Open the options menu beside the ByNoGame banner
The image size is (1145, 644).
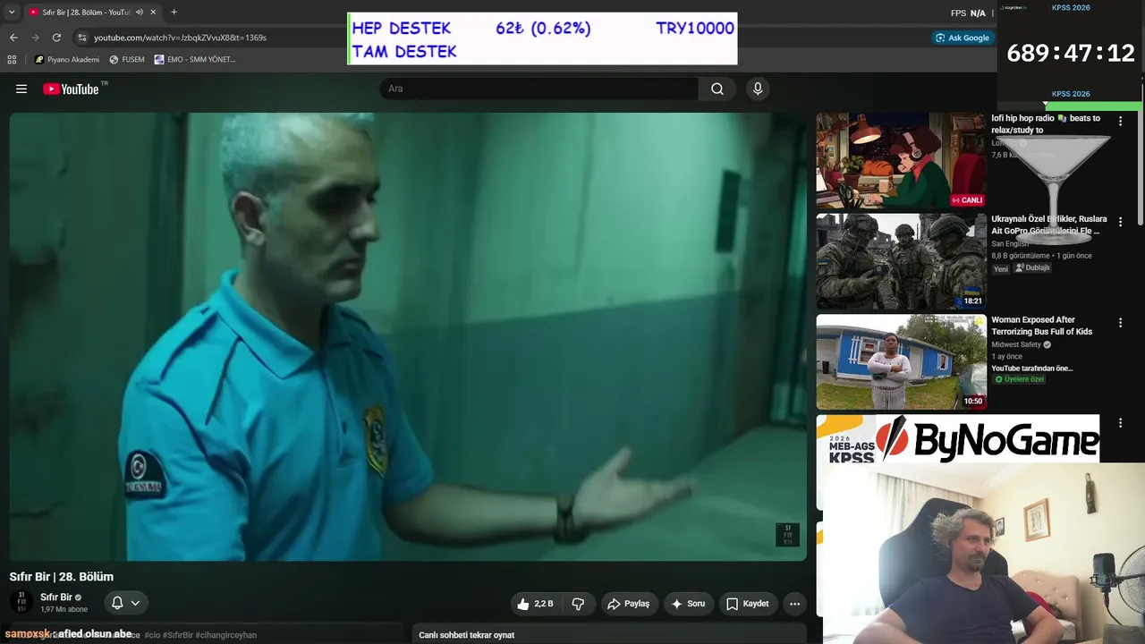coord(1120,422)
